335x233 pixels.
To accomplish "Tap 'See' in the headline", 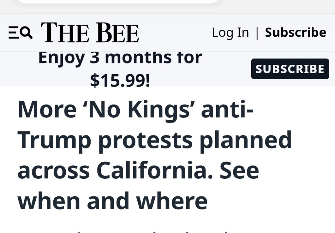I will (239, 171).
